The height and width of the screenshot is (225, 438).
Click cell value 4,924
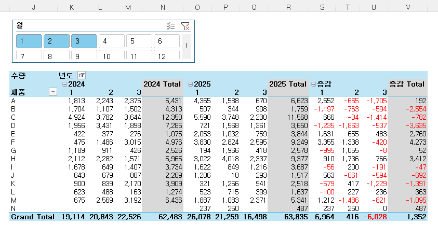76,117
